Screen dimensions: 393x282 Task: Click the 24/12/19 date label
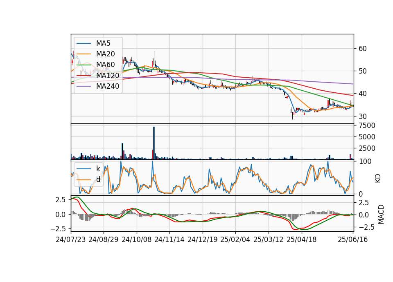coord(203,239)
